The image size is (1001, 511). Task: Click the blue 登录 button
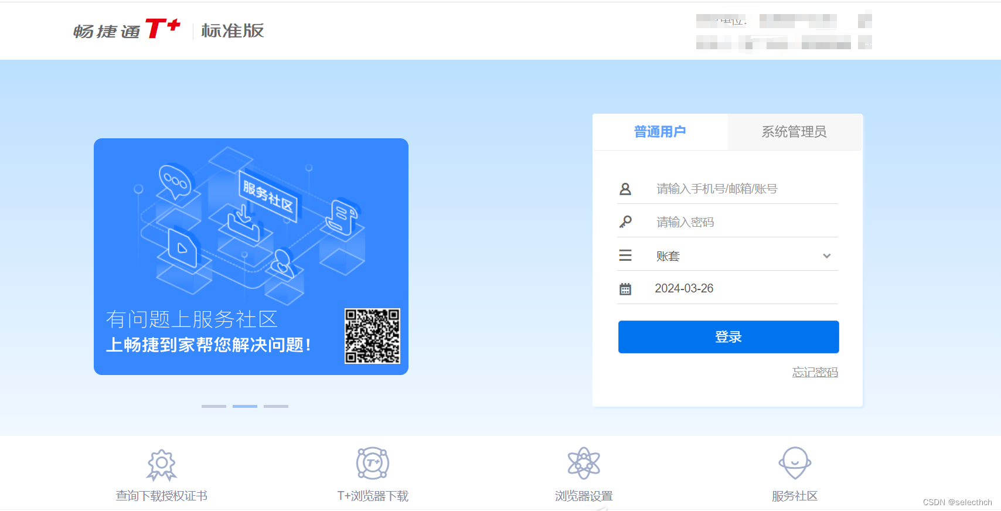(x=728, y=337)
